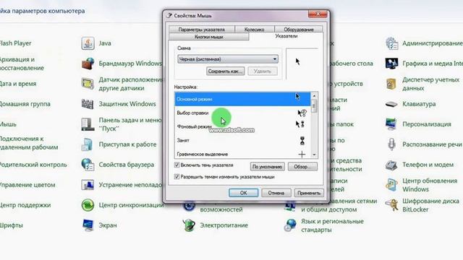Open the Домашняя группа link
The height and width of the screenshot is (260, 463).
pyautogui.click(x=25, y=104)
